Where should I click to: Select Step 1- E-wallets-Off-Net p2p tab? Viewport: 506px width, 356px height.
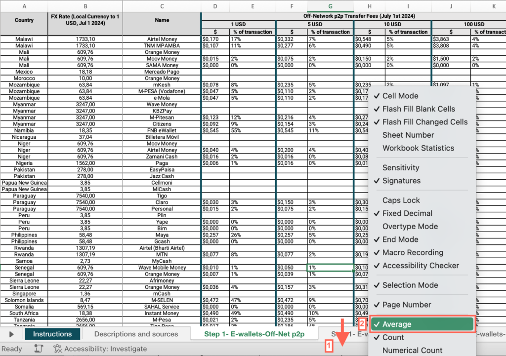pyautogui.click(x=254, y=334)
